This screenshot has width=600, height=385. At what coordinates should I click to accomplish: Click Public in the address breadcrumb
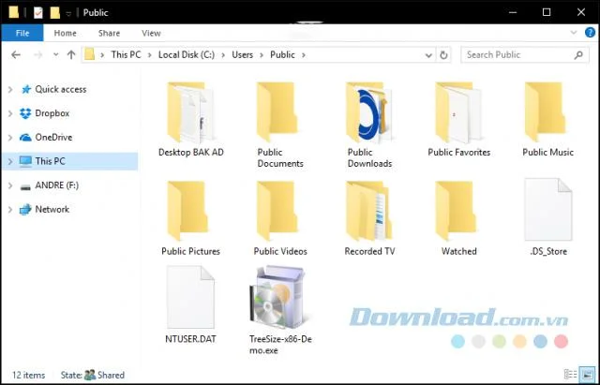282,55
